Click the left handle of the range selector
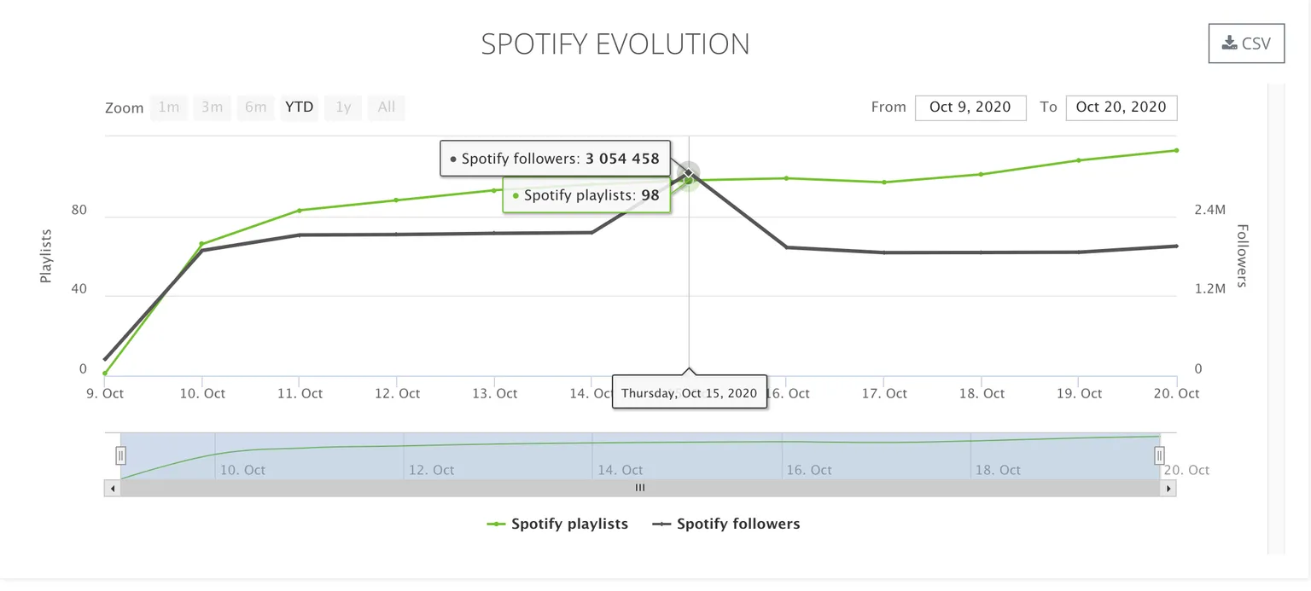 pos(120,455)
